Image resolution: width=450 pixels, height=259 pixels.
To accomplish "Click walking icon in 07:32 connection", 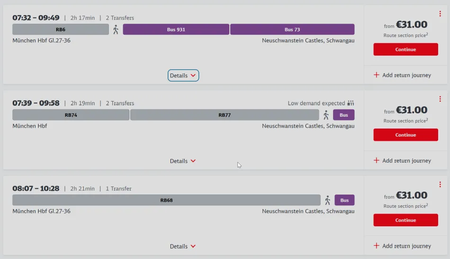I will 116,29.
